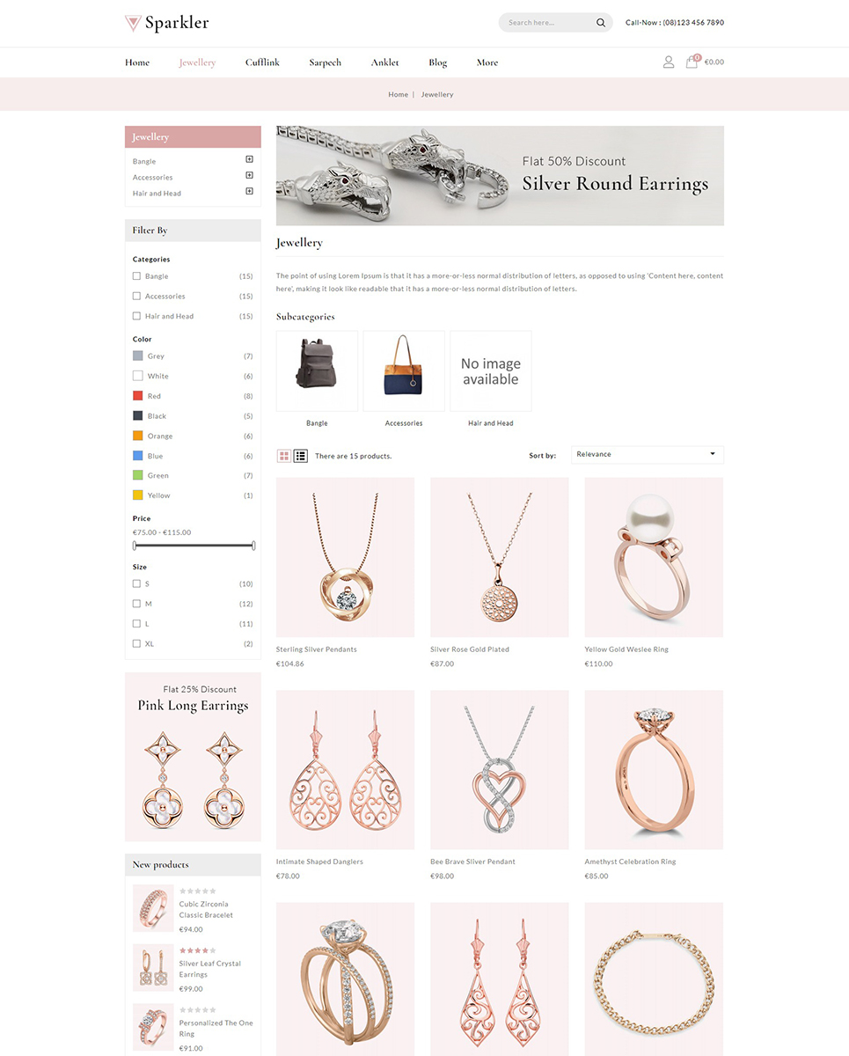Open the user account icon

669,62
